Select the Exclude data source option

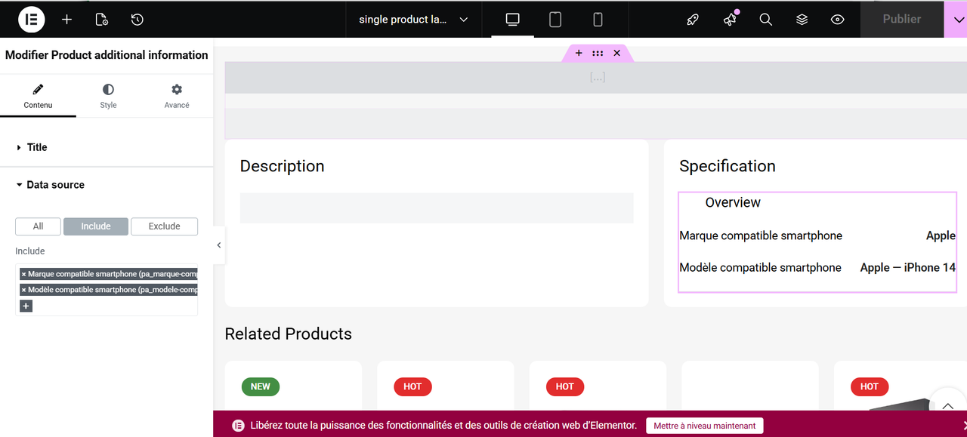pos(164,226)
